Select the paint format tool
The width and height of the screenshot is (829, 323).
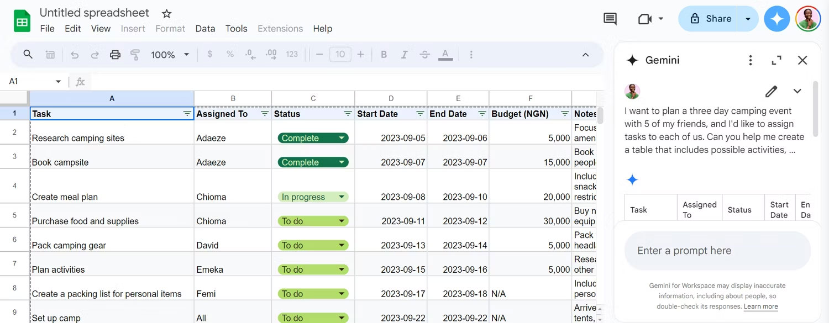click(x=135, y=55)
